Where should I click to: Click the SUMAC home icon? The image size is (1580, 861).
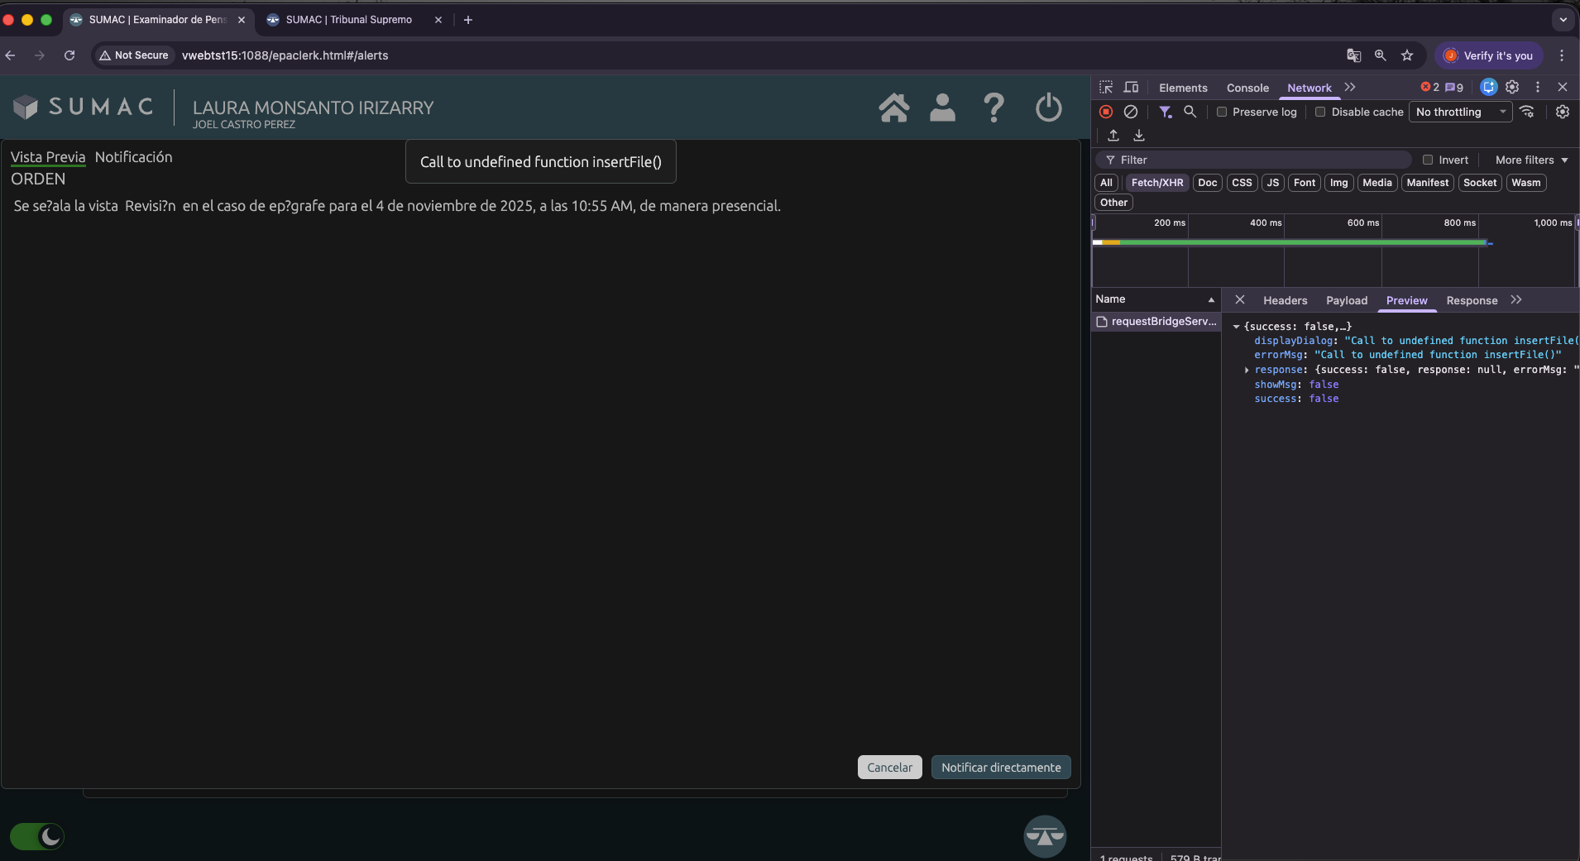click(x=893, y=108)
